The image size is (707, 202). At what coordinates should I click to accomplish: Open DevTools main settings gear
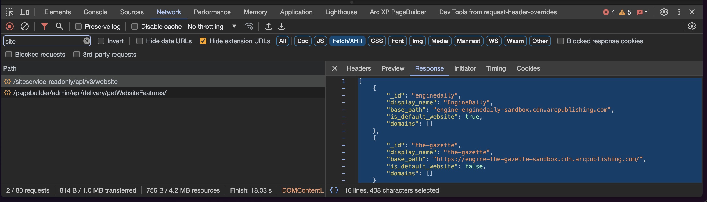664,12
